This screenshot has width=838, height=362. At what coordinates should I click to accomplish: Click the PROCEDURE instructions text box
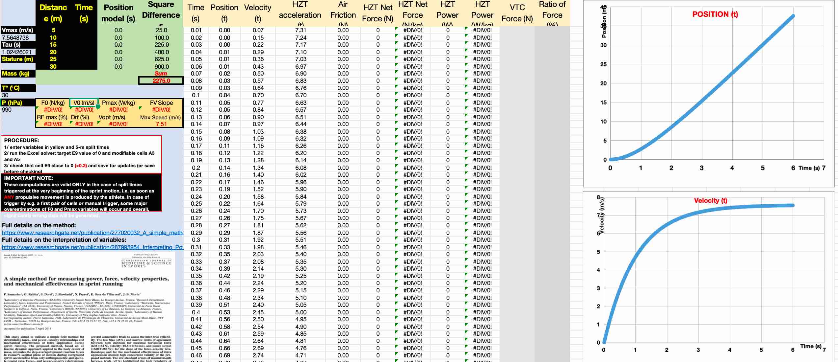[x=81, y=154]
